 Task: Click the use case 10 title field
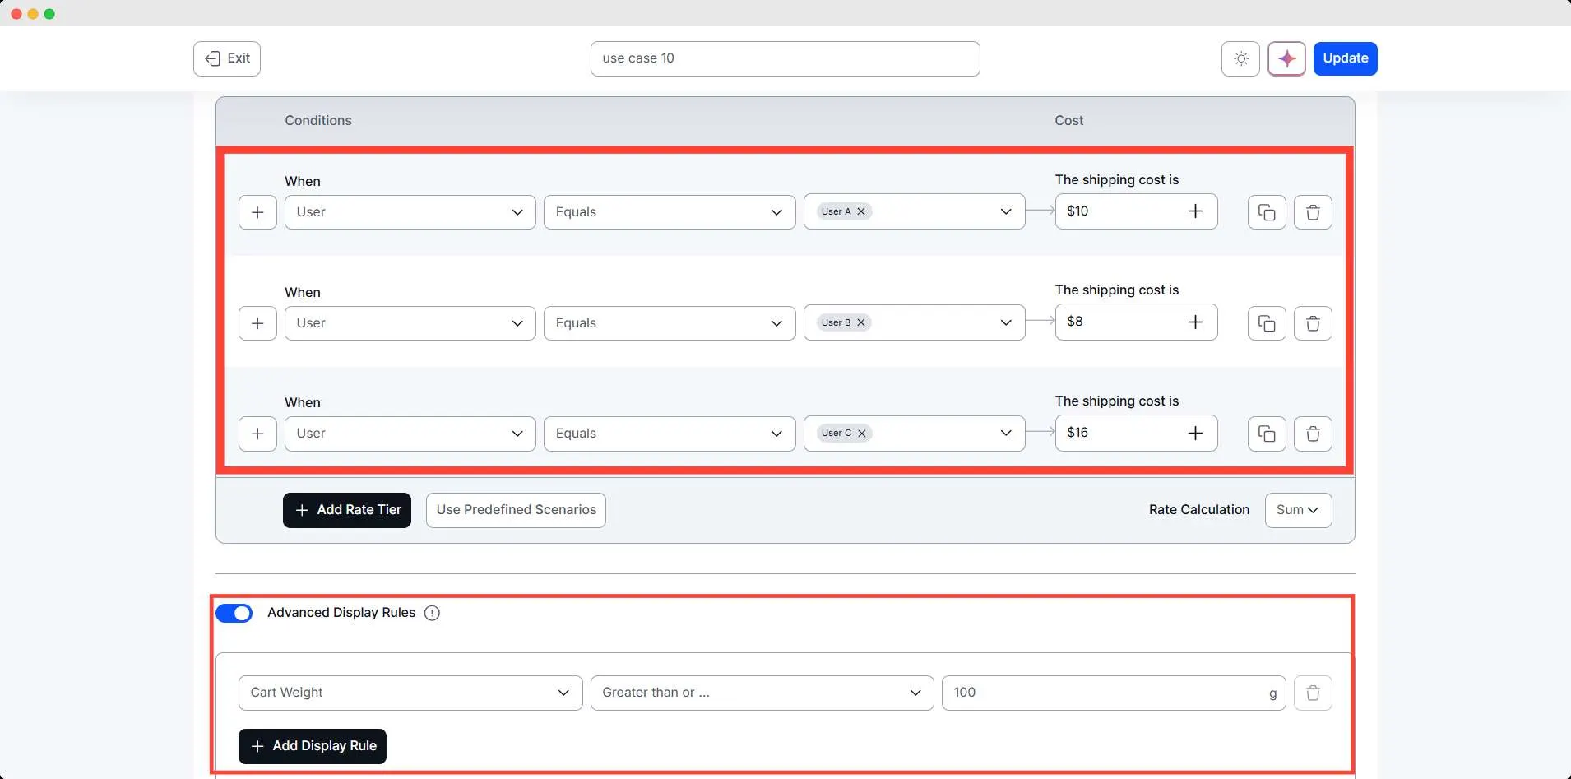coord(785,58)
